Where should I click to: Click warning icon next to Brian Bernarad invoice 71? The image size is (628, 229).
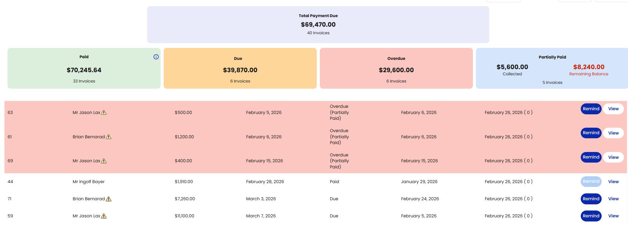(x=109, y=199)
